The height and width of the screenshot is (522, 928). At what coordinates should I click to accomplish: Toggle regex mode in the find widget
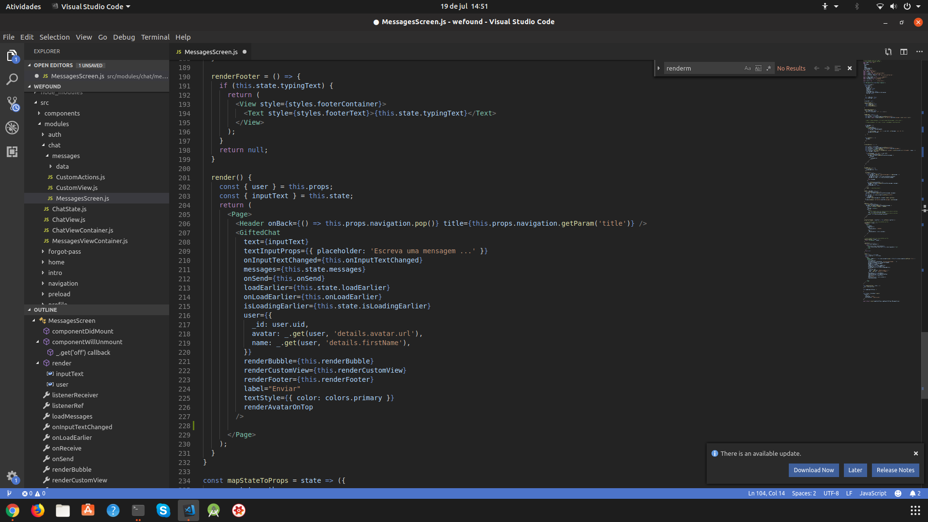768,68
